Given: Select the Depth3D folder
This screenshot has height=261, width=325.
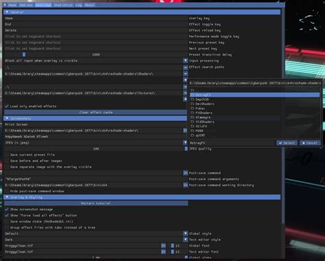Looking at the screenshot, I should (254, 100).
